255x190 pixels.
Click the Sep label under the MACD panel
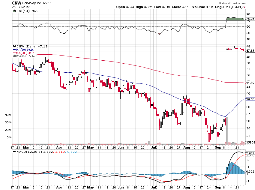pyautogui.click(x=218, y=187)
